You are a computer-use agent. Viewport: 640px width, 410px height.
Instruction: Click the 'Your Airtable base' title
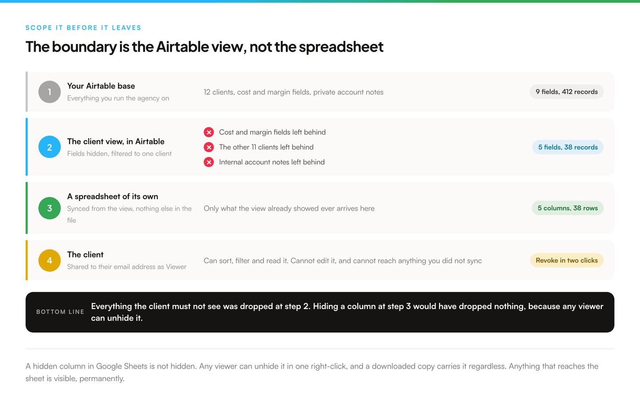101,86
